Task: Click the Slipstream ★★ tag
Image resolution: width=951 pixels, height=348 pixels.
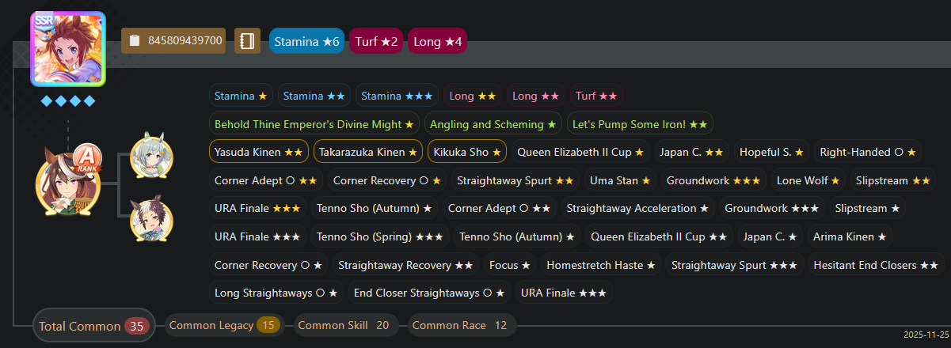Action: (893, 180)
